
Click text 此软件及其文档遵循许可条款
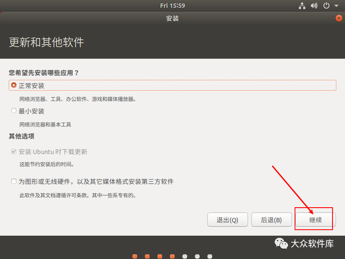pos(54,195)
